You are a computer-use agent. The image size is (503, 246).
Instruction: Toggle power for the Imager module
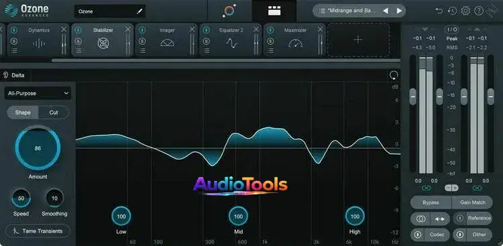pos(142,30)
